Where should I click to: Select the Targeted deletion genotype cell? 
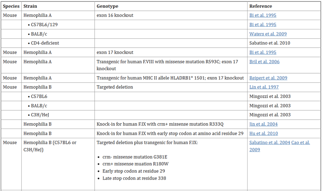171,87
